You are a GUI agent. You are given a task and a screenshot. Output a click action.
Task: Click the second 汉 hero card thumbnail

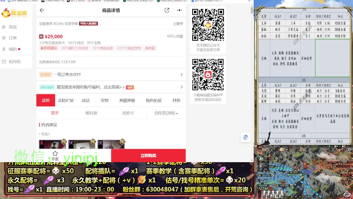click(82, 144)
